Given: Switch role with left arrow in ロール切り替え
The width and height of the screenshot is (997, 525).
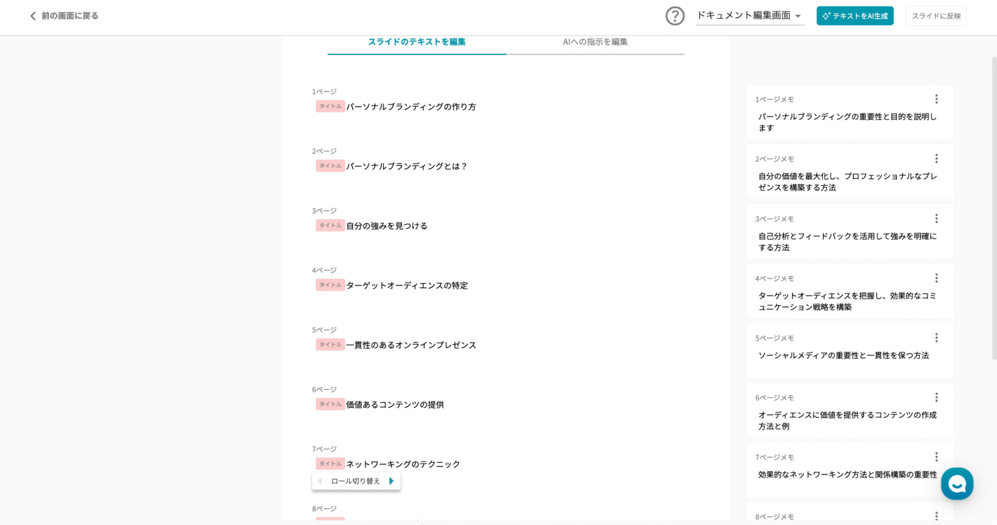Looking at the screenshot, I should pos(319,481).
